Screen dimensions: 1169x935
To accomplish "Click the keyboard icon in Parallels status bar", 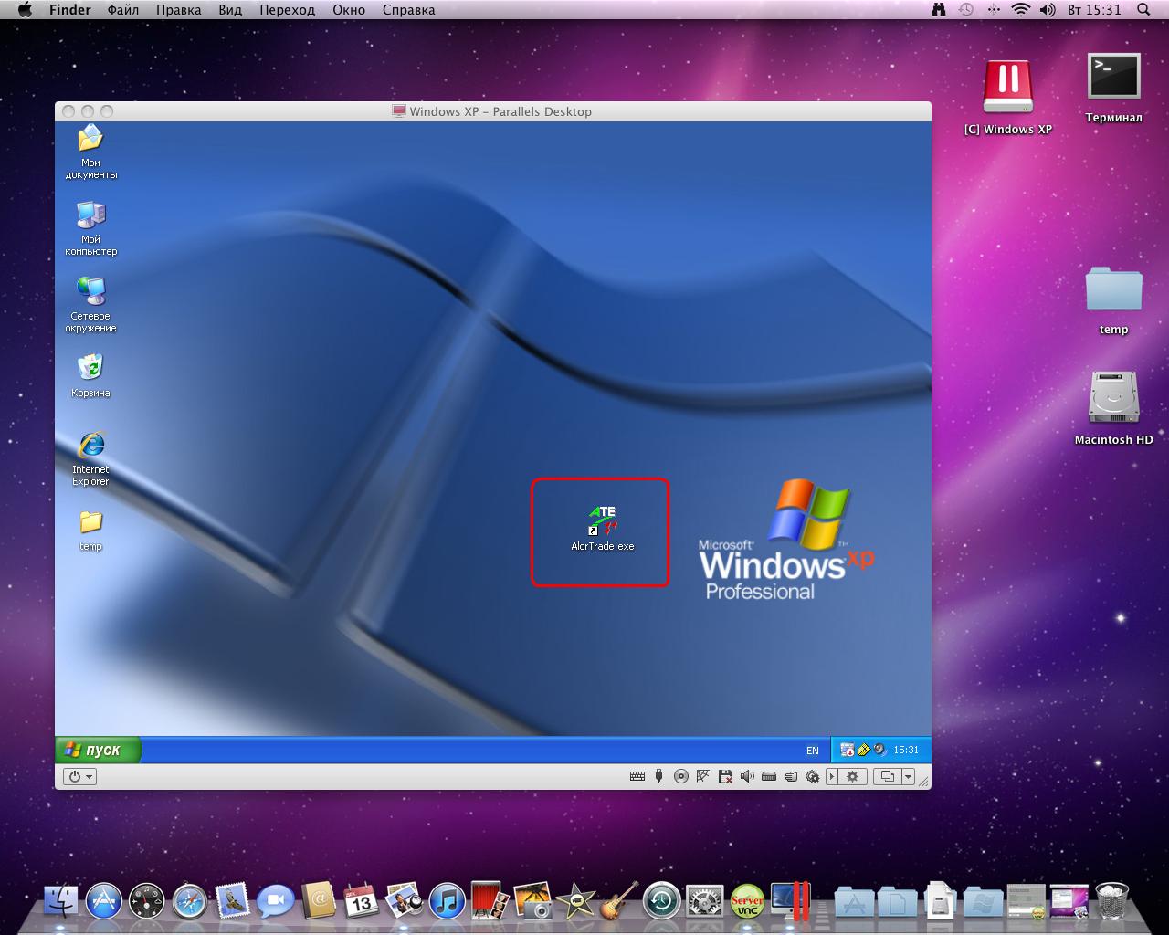I will pos(637,777).
